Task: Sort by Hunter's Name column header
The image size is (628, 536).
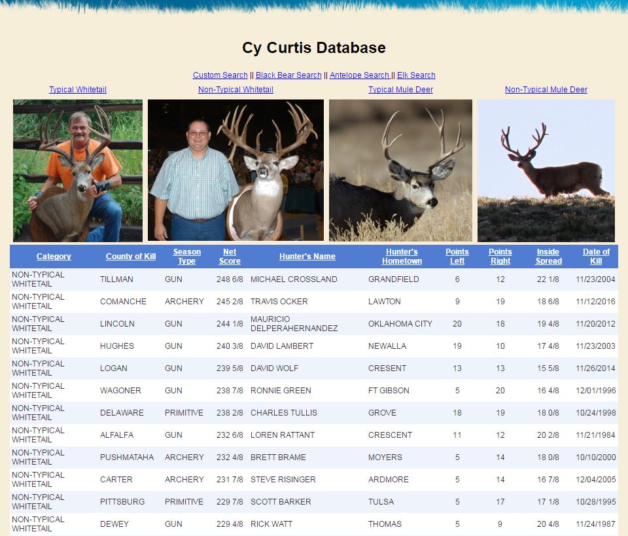Action: pos(307,257)
